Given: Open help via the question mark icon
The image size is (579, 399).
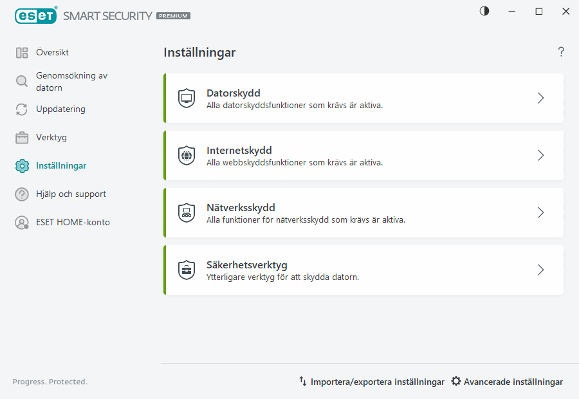Looking at the screenshot, I should tap(560, 51).
